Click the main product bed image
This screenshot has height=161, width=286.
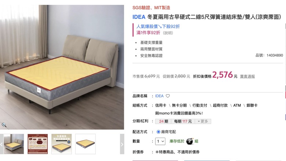coord(62,67)
